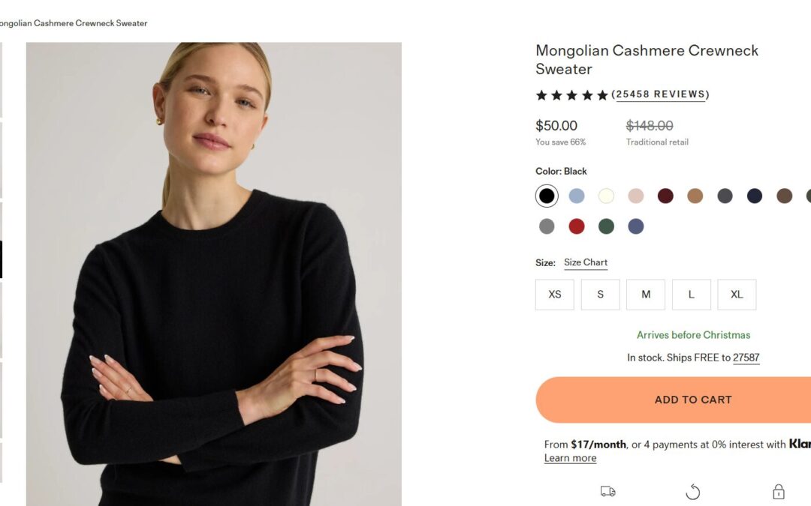Choose the red color swatch
This screenshot has width=811, height=506.
577,226
